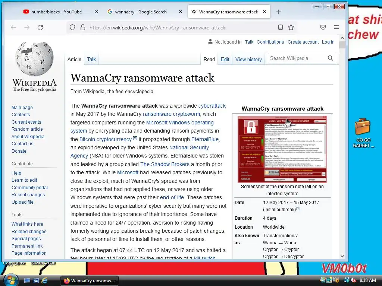The height and width of the screenshot is (286, 382).
Task: Click the taskbar clock 8:18 AM
Action: 367,280
